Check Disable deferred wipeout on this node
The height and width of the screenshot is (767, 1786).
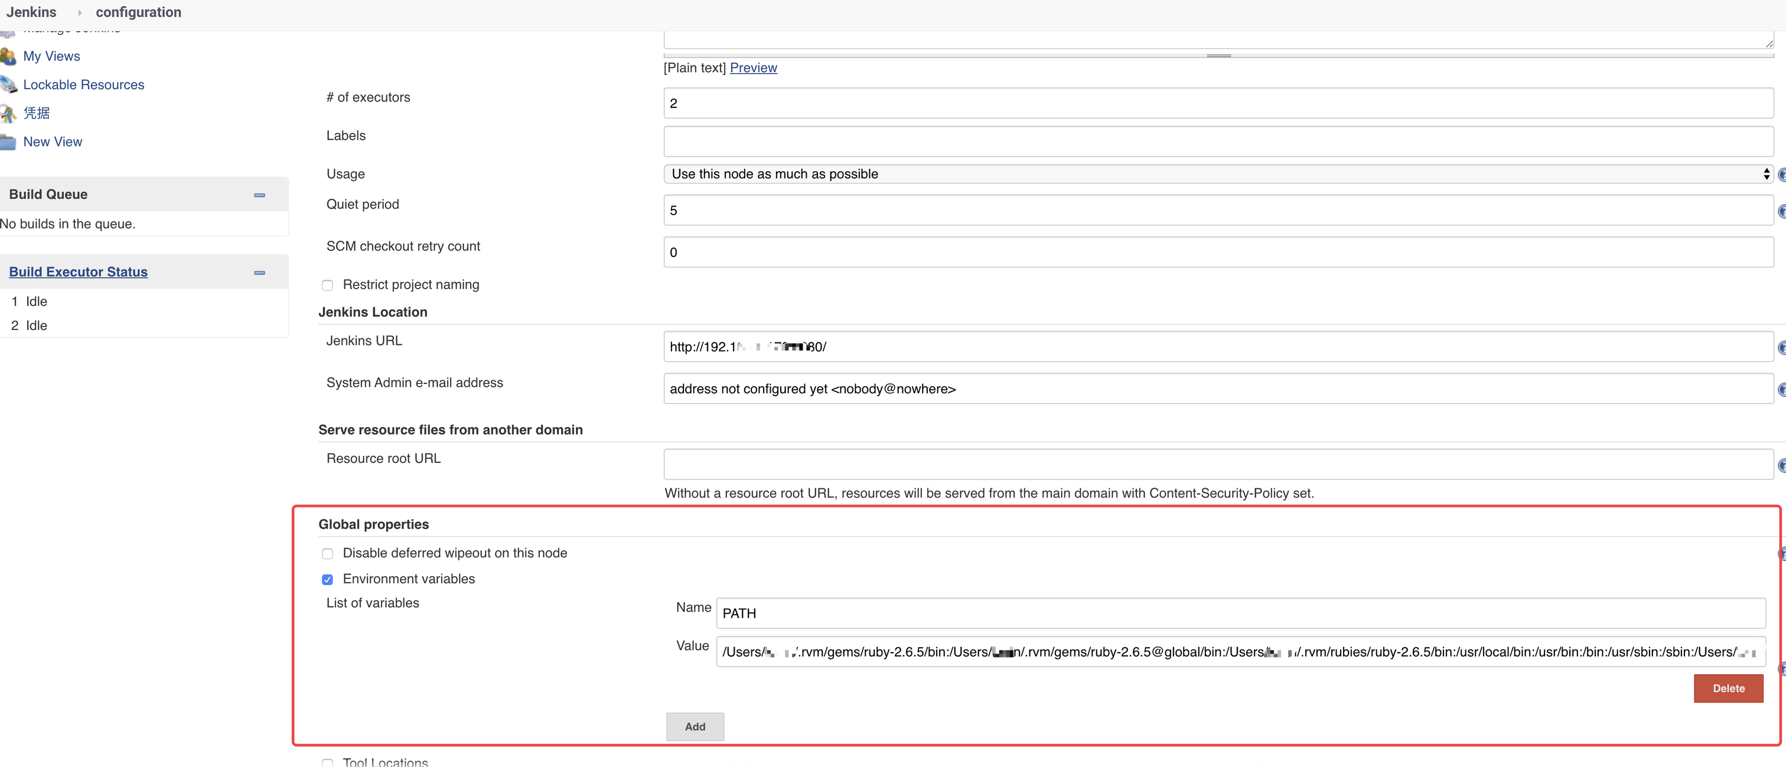pyautogui.click(x=327, y=554)
